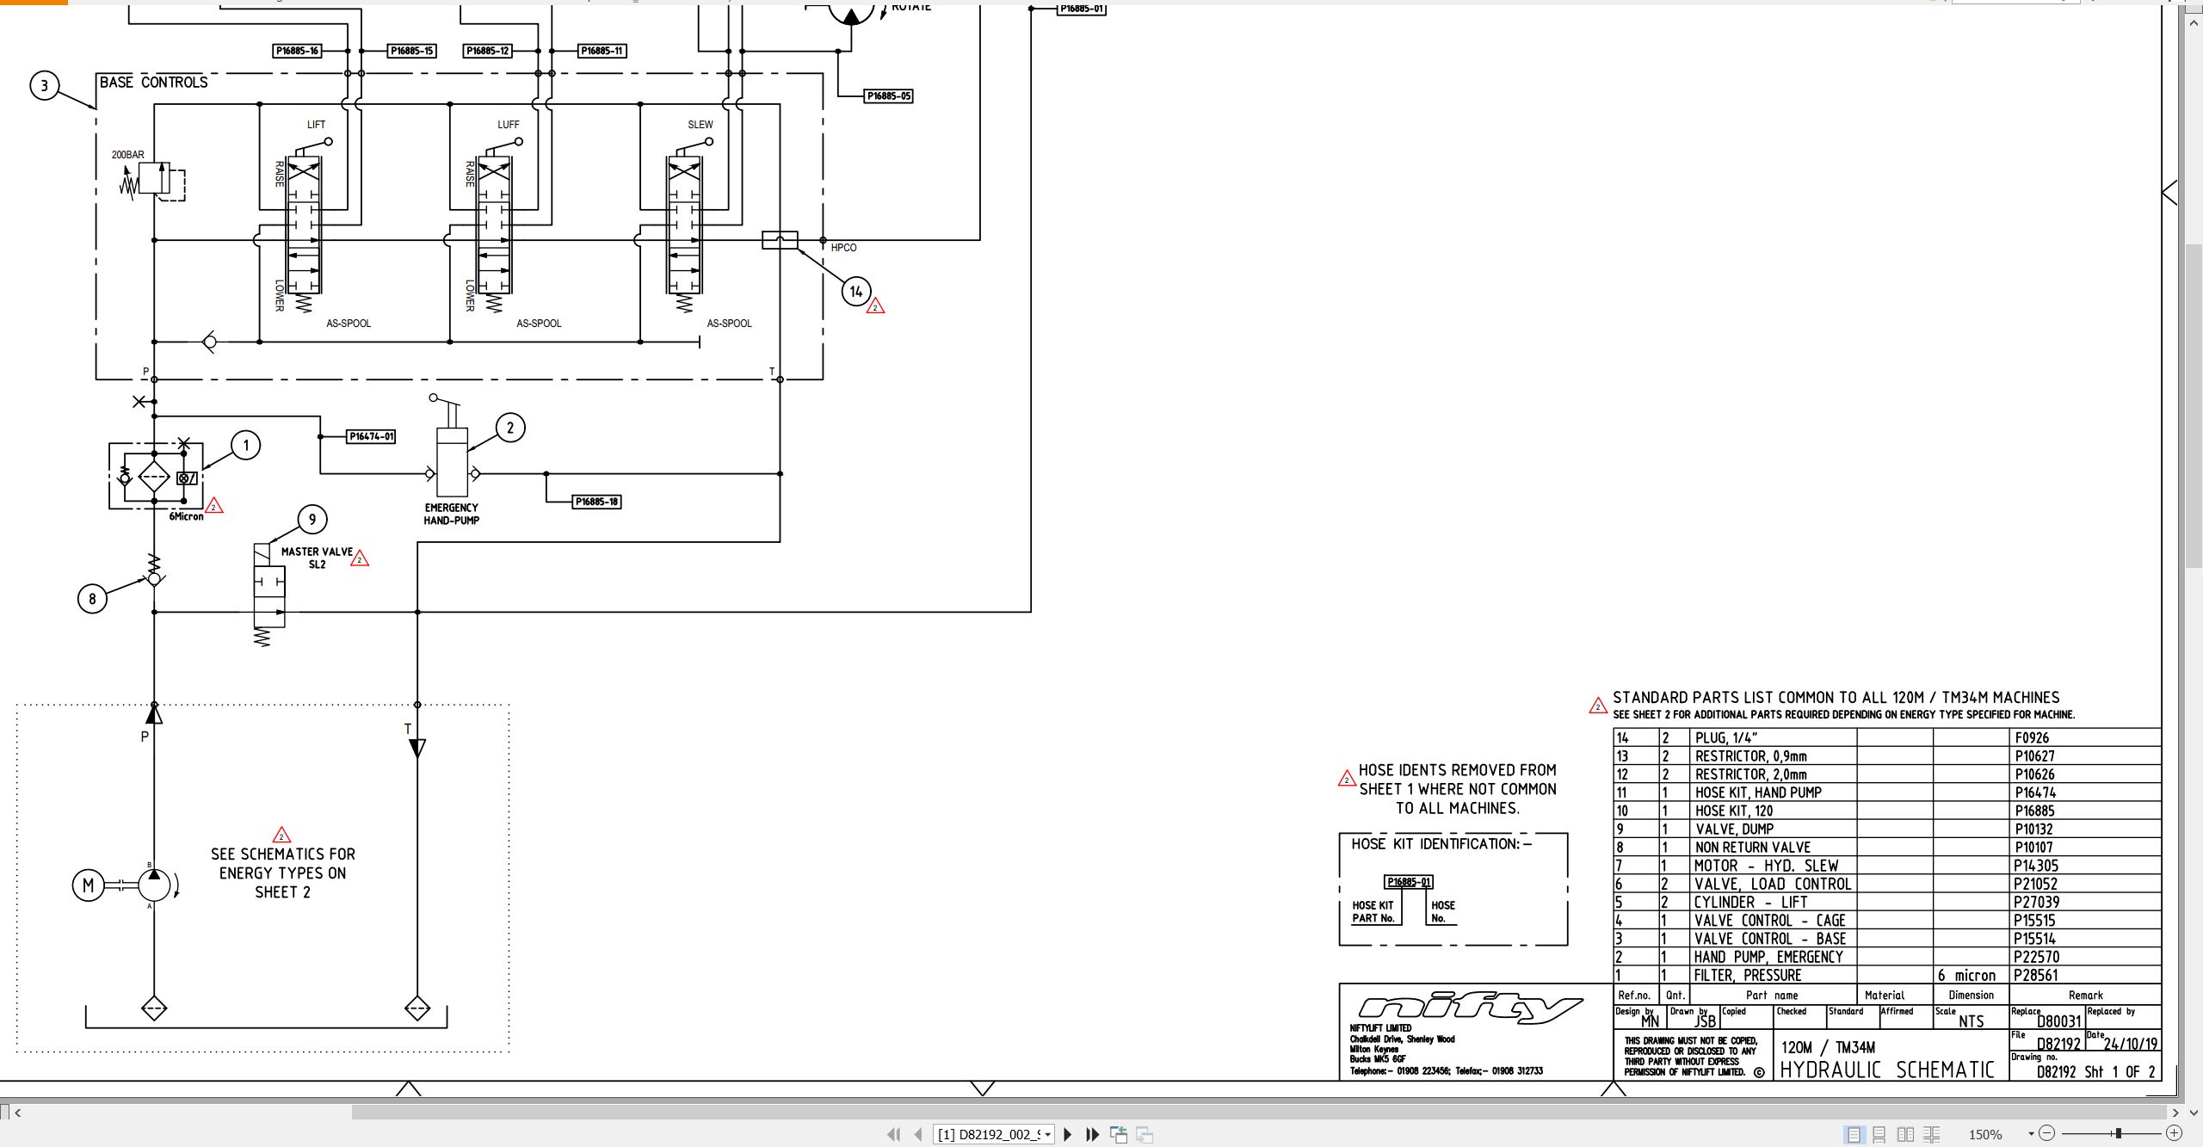Click the zoom slider handle
This screenshot has width=2203, height=1147.
pos(2118,1133)
